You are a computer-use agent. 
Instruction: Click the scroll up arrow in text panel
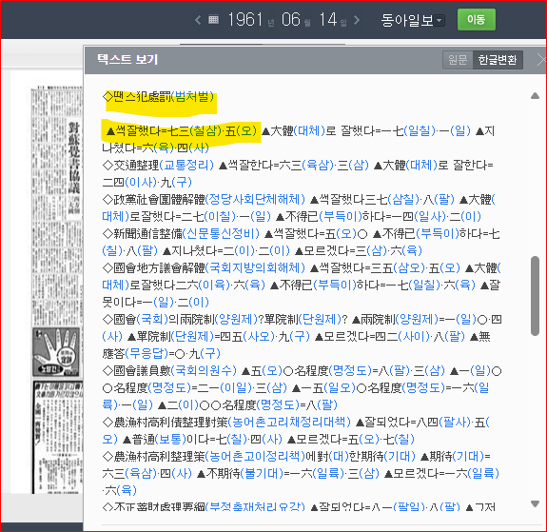click(535, 96)
